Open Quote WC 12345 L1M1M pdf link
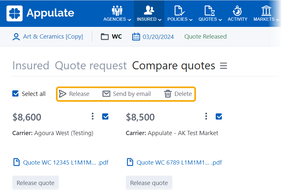This screenshot has height=196, width=282. click(x=66, y=163)
